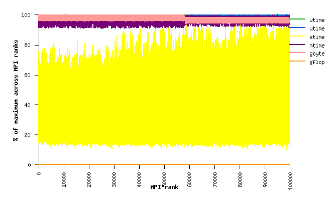Click the y-axis tick label 40
This screenshot has width=336, height=200.
click(27, 105)
